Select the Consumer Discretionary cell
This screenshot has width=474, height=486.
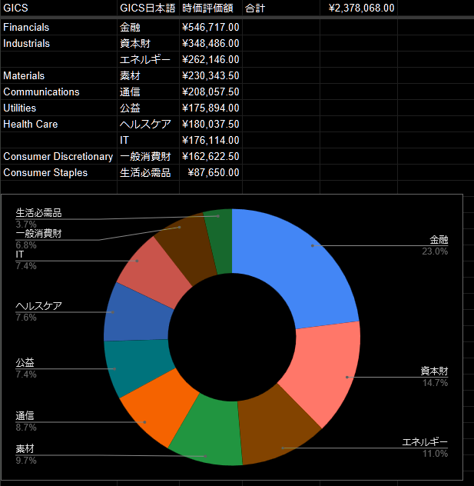[58, 156]
